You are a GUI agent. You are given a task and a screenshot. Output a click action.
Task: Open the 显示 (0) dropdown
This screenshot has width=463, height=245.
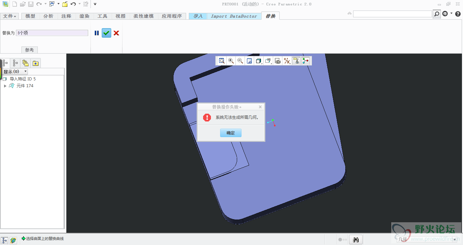[x=15, y=72]
